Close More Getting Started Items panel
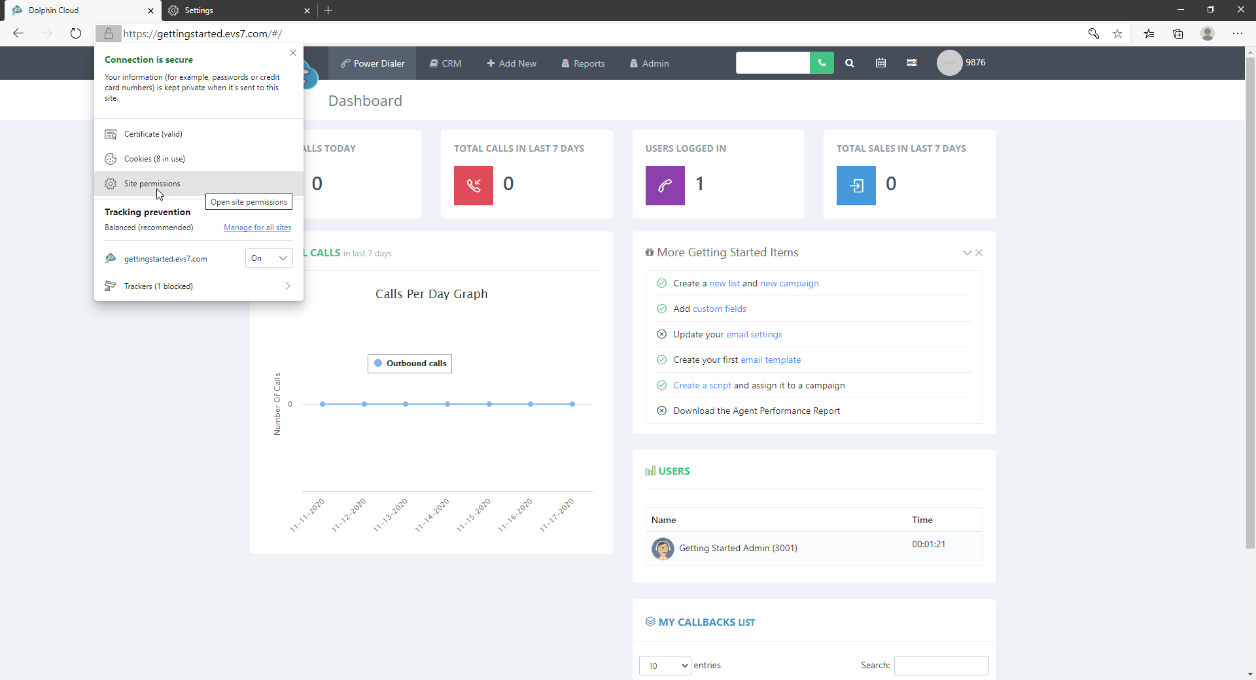 [979, 252]
